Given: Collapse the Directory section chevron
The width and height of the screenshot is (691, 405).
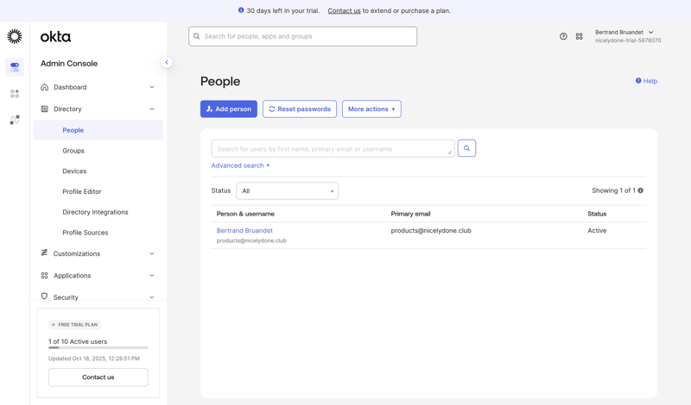Looking at the screenshot, I should (152, 109).
